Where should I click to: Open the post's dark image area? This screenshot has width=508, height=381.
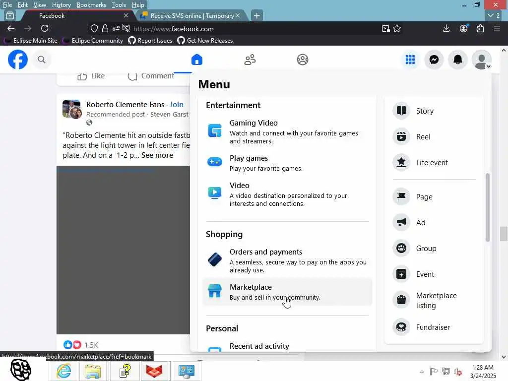point(123,250)
